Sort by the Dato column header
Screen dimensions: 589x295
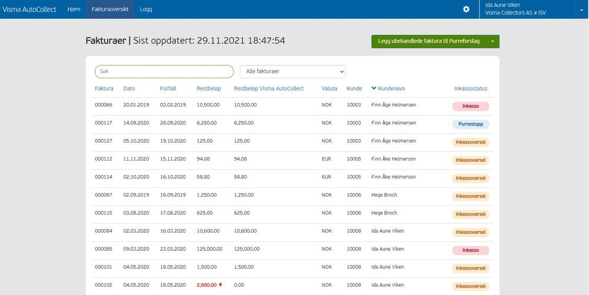tap(129, 88)
